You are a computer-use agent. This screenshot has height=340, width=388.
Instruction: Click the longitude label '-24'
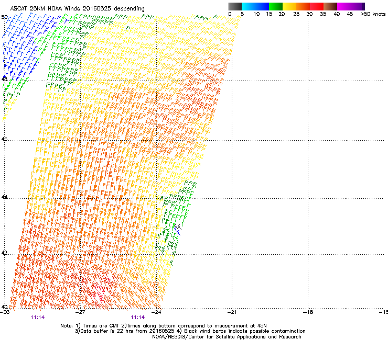156,312
